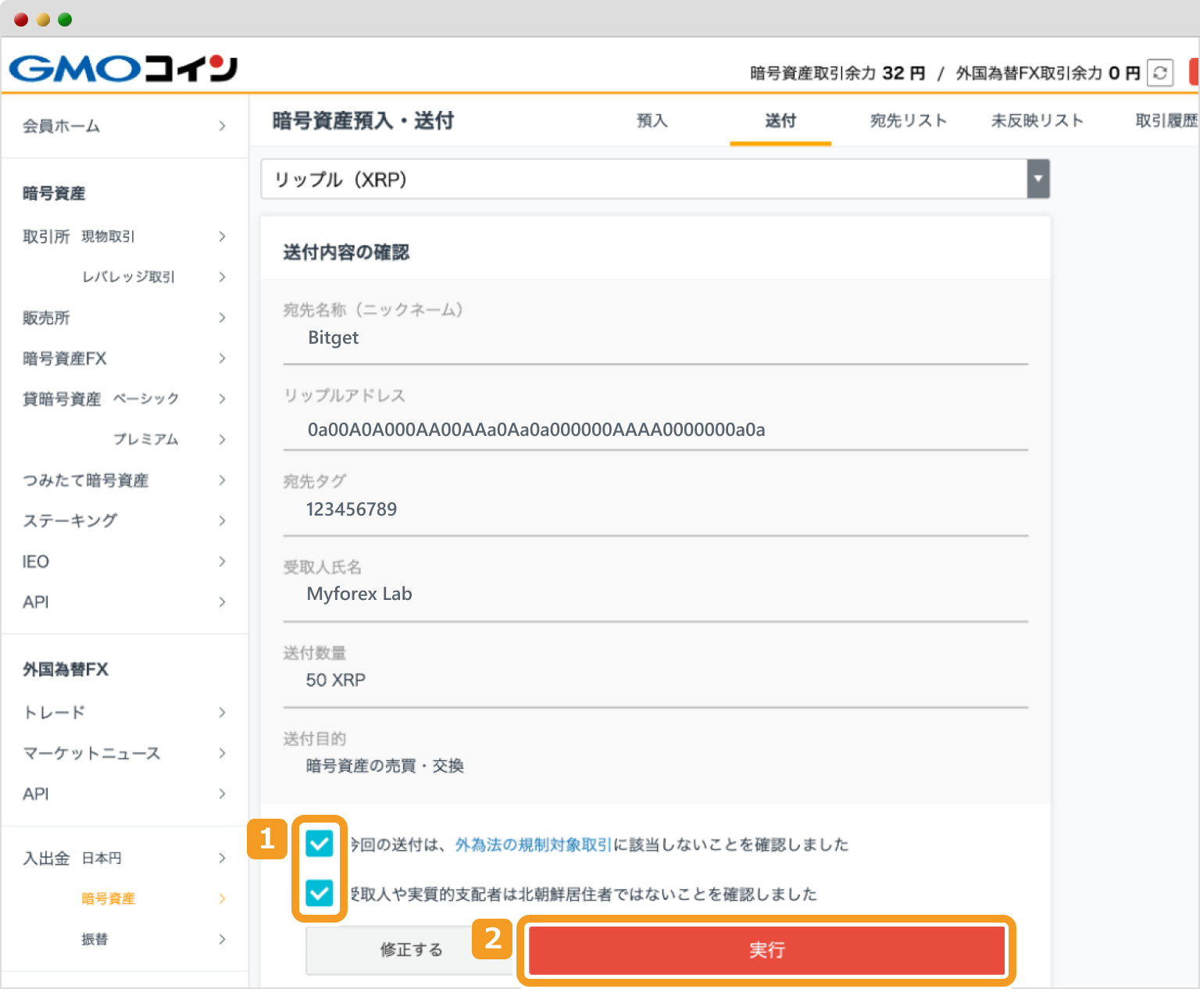Click the GMOコイン logo
1200x989 pixels.
pos(125,69)
